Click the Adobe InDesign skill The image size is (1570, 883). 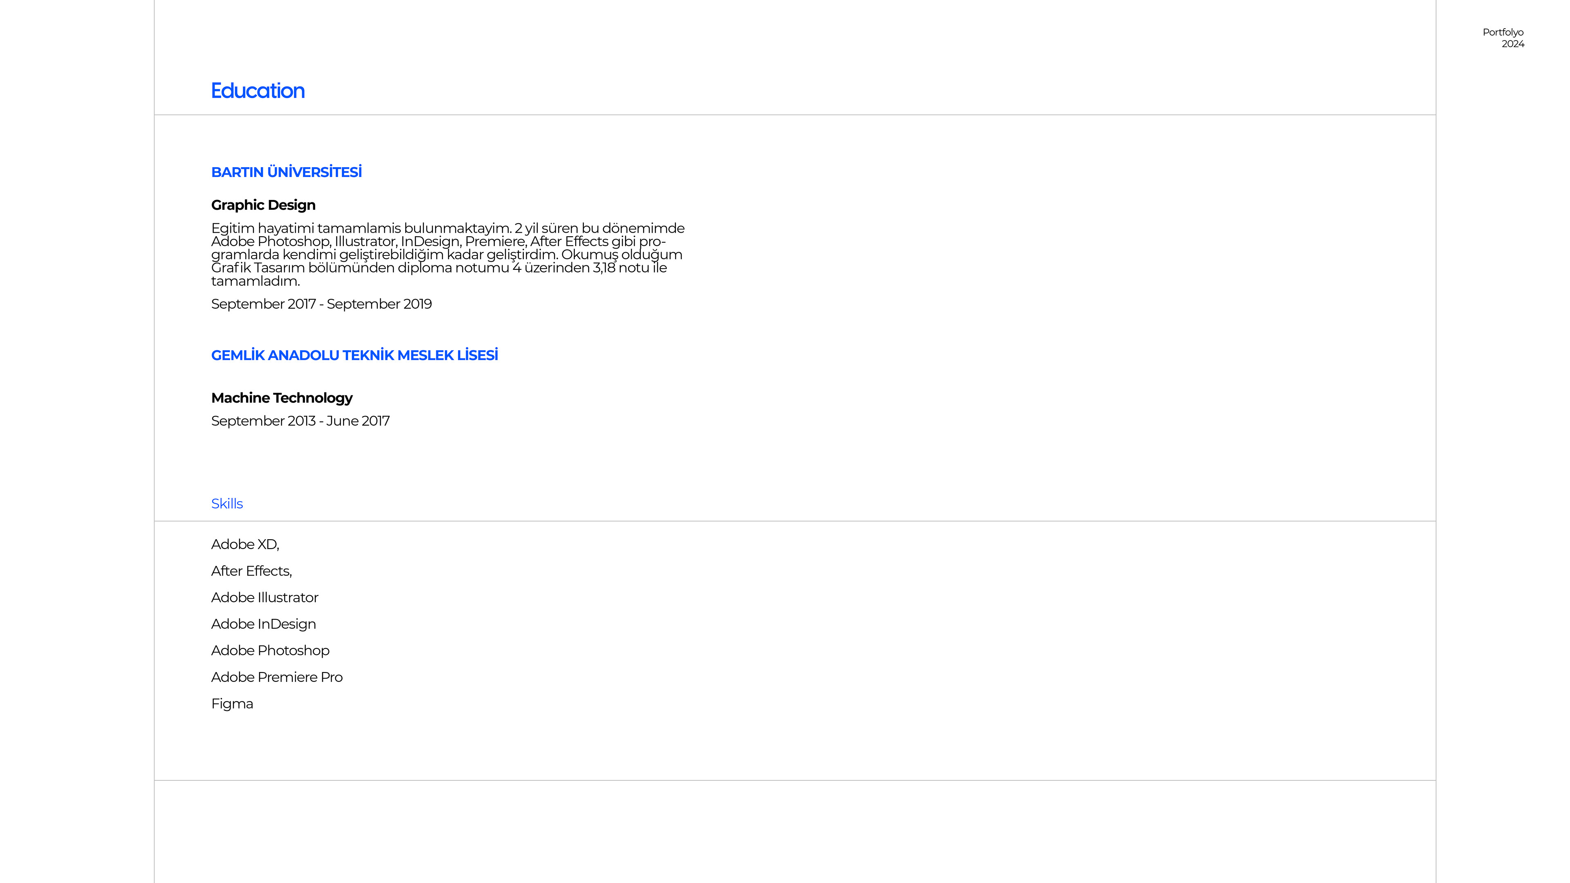click(x=263, y=624)
